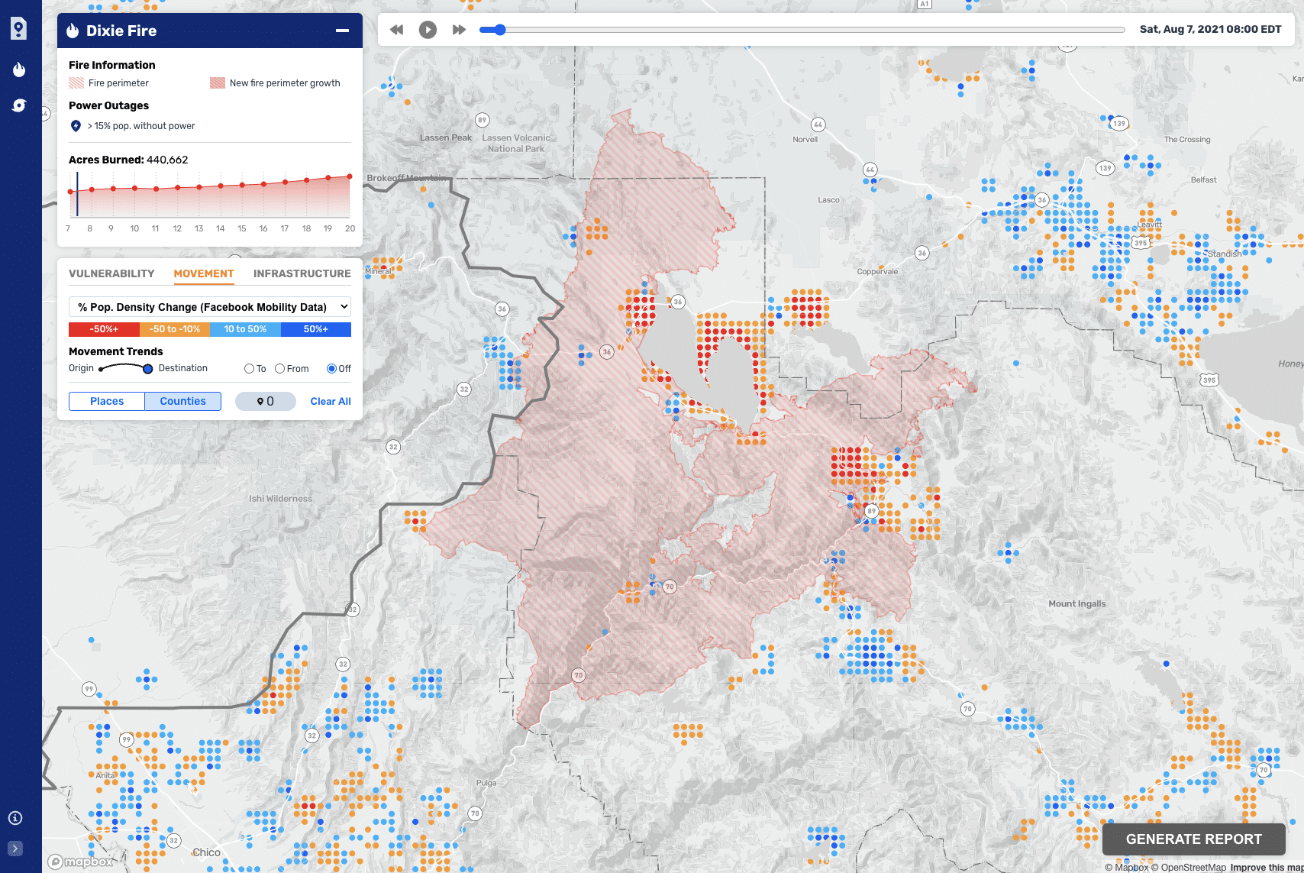Enable the 'To' movement trends option
Viewport: 1304px width, 873px height.
[248, 368]
